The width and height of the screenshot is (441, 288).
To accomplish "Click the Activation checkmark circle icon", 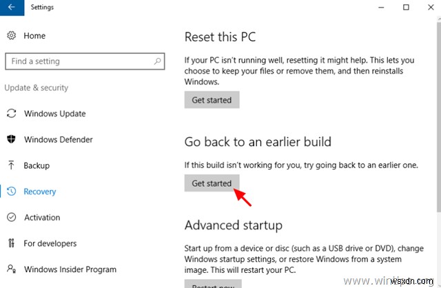I will pyautogui.click(x=11, y=217).
